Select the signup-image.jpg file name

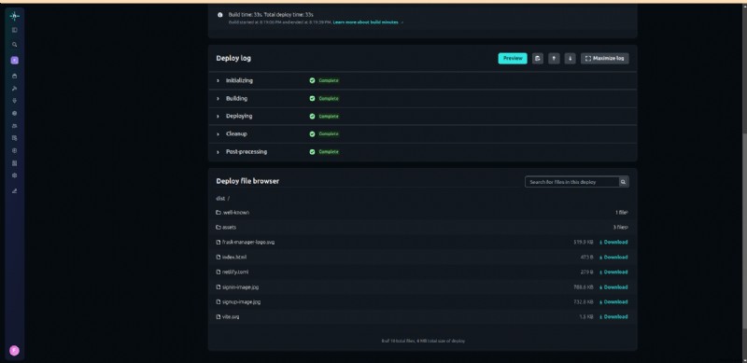coord(242,302)
